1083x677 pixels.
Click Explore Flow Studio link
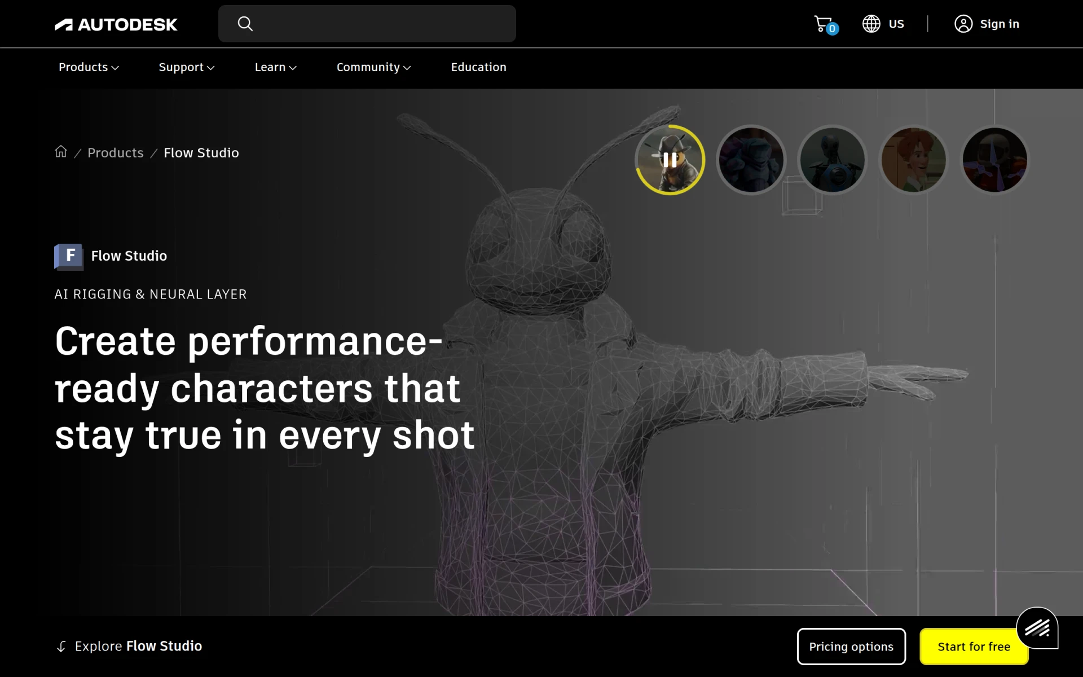[x=138, y=646]
